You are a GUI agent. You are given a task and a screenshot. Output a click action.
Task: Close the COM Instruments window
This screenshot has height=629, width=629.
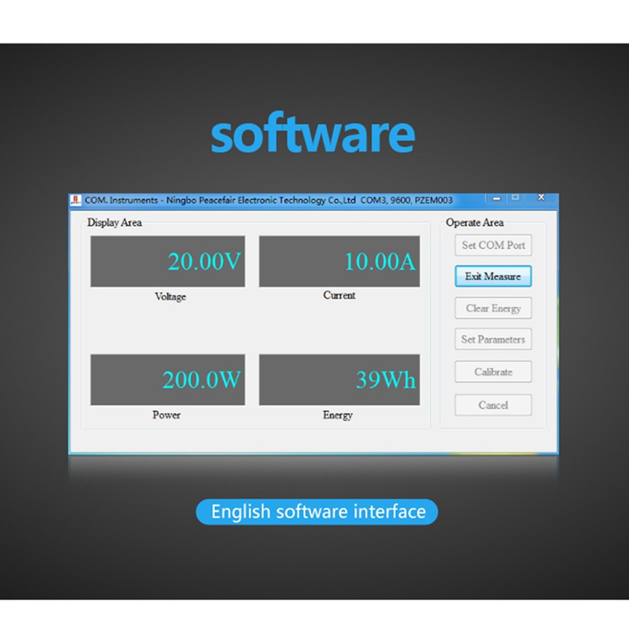click(x=541, y=197)
